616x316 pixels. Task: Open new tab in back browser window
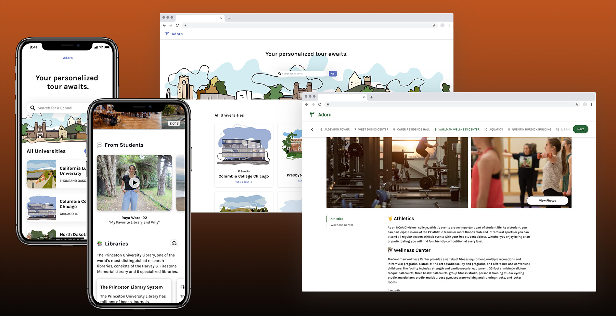pyautogui.click(x=229, y=18)
